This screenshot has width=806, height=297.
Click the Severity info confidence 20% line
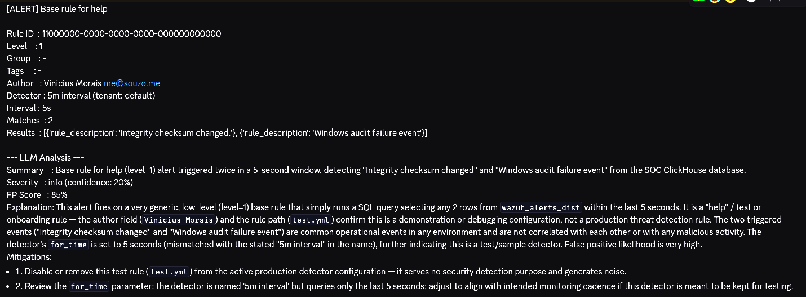pyautogui.click(x=70, y=183)
